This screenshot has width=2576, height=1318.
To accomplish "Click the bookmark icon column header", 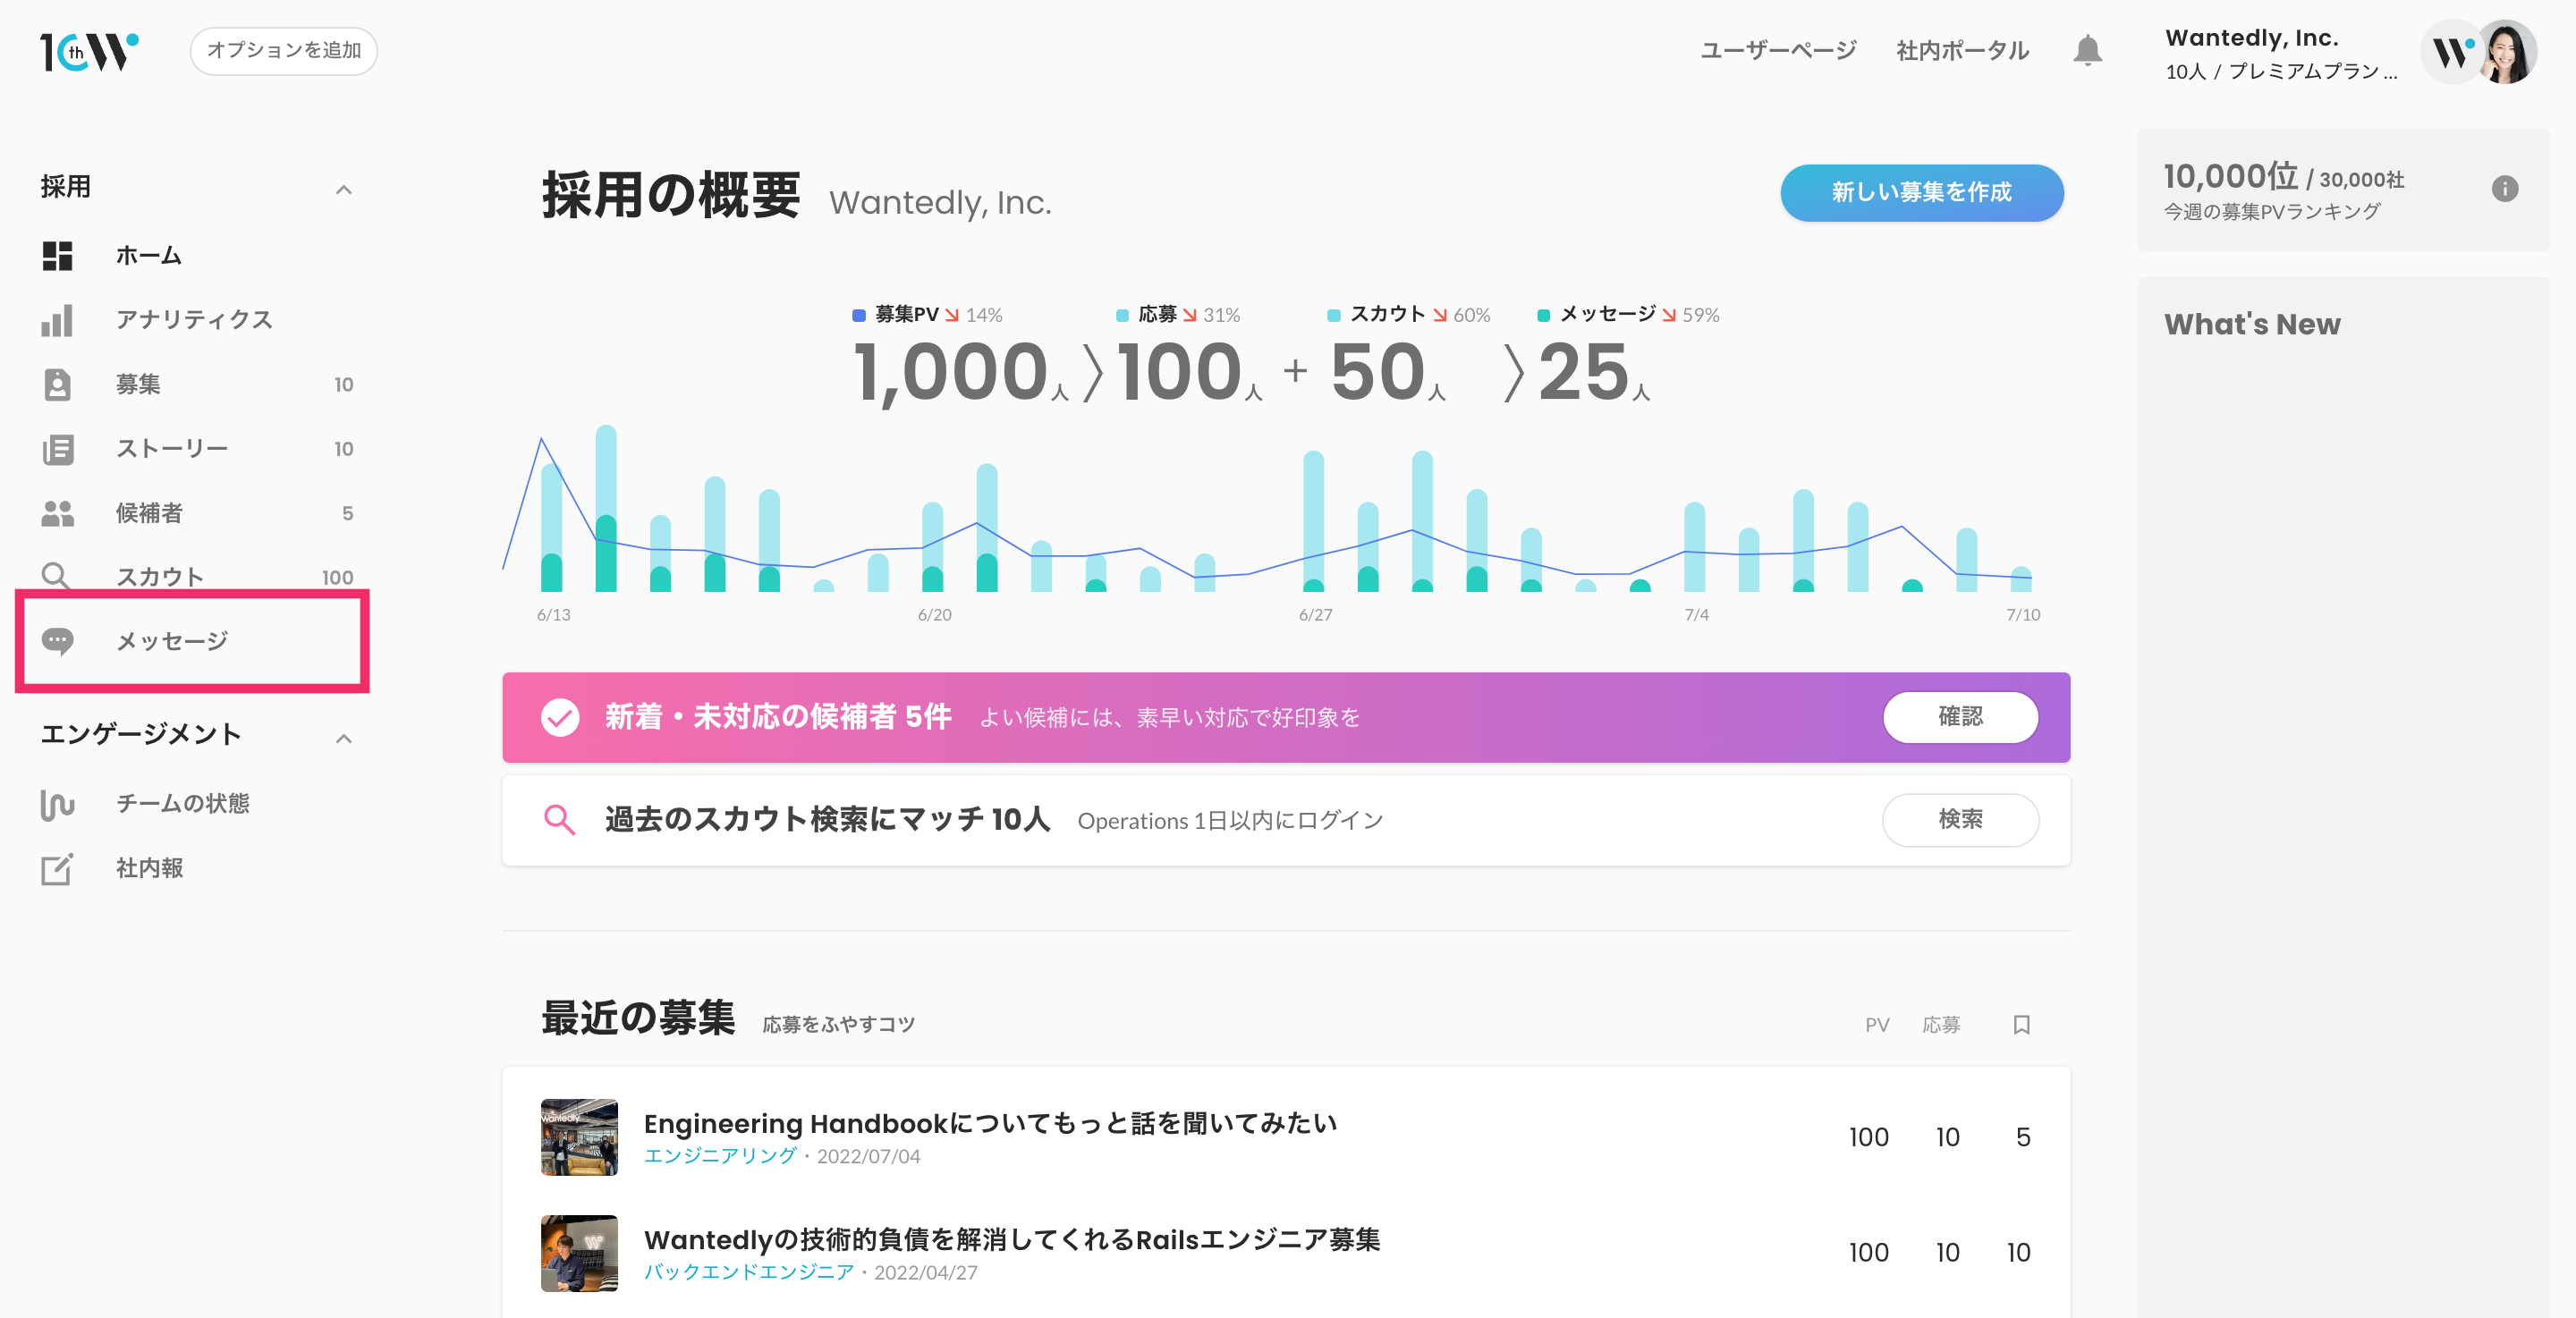I will 2021,1024.
